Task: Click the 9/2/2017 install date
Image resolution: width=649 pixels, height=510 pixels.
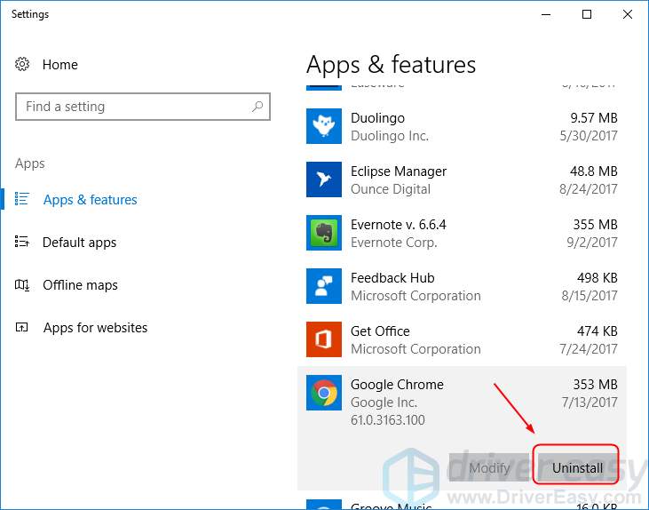Action: 592,243
